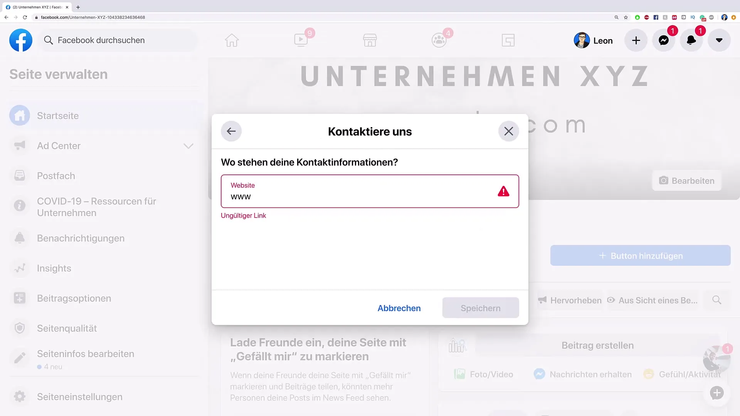Viewport: 740px width, 416px height.
Task: Select the marketplace icon
Action: pyautogui.click(x=370, y=40)
